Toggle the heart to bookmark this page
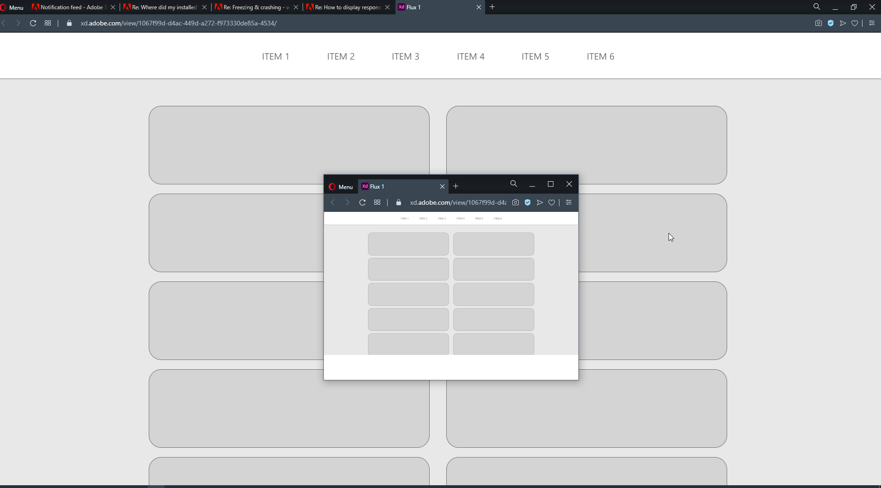This screenshot has width=881, height=488. click(855, 23)
